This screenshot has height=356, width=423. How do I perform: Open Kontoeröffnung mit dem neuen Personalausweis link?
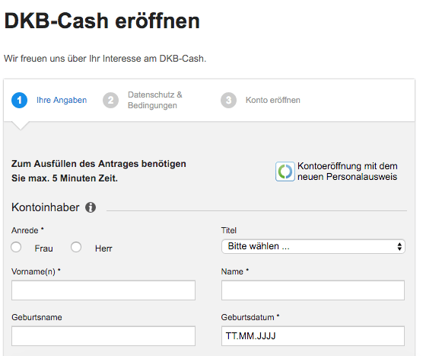pos(347,172)
